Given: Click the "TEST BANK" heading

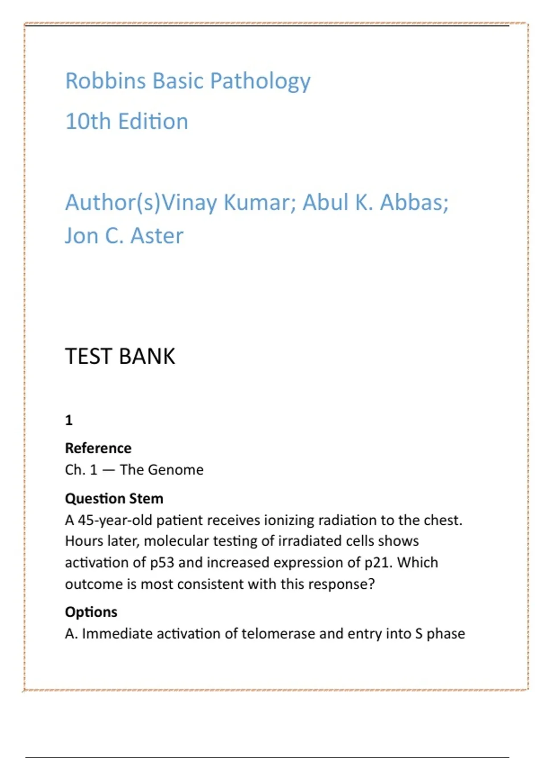Looking at the screenshot, I should [120, 356].
